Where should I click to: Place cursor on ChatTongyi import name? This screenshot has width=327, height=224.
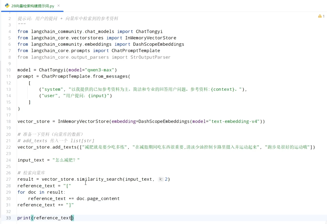(x=149, y=32)
